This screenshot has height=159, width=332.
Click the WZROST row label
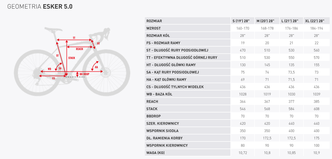pos(154,28)
